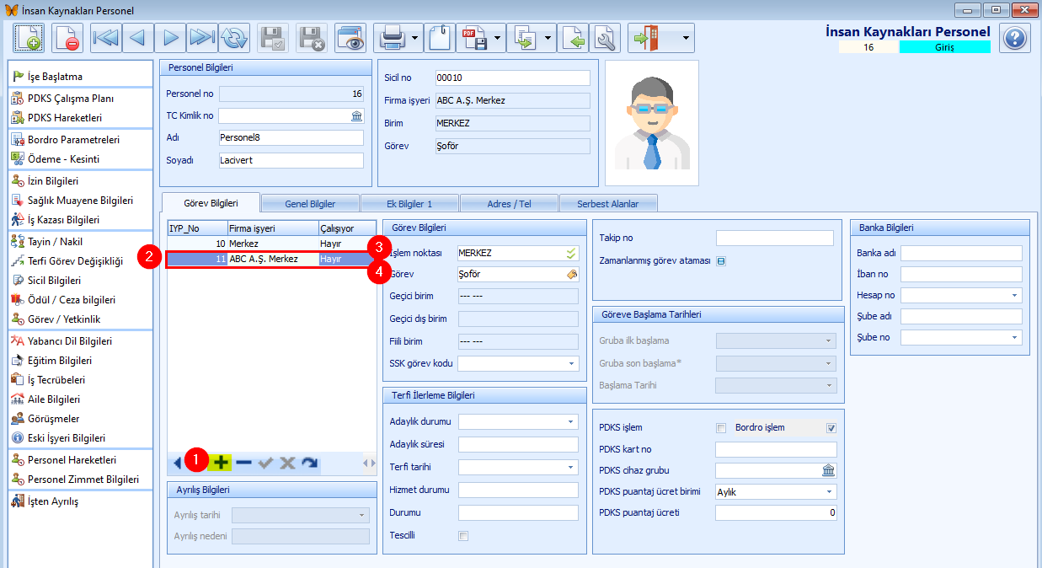Open the Serbest Alanlar tab

pos(608,203)
